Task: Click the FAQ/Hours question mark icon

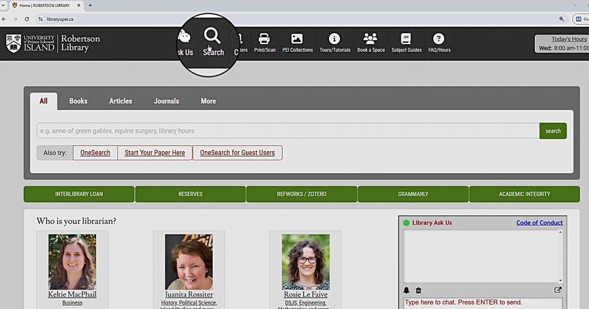Action: (439, 40)
